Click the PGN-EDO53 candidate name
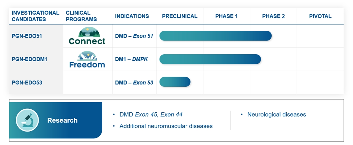 [x=27, y=82]
